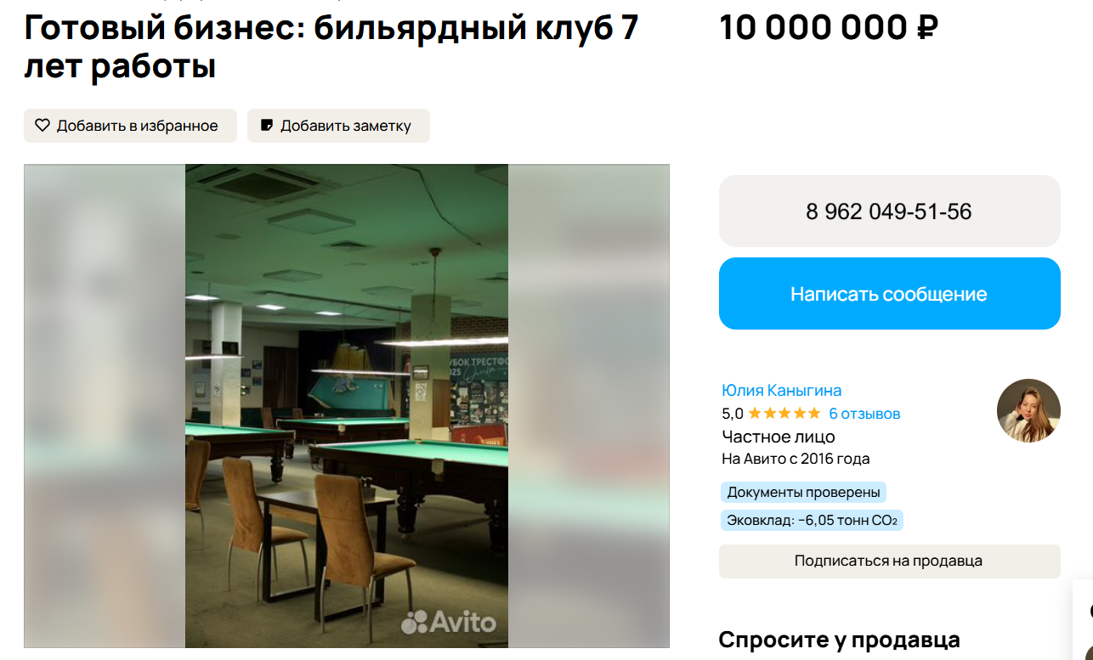Click the Добавить заметку button
Viewport: 1093px width, 660px height.
[x=338, y=126]
